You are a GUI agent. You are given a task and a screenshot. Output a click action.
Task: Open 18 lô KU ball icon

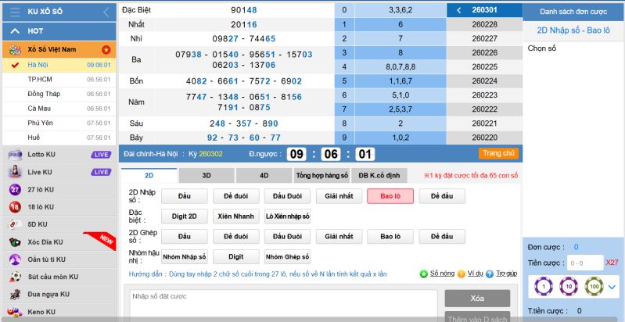(x=15, y=207)
